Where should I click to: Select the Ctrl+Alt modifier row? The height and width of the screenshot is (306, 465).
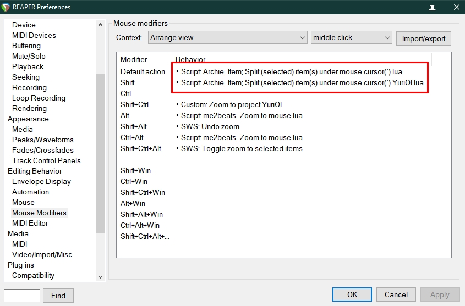[x=284, y=137]
